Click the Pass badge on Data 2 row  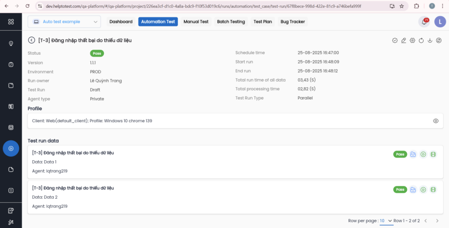[400, 190]
